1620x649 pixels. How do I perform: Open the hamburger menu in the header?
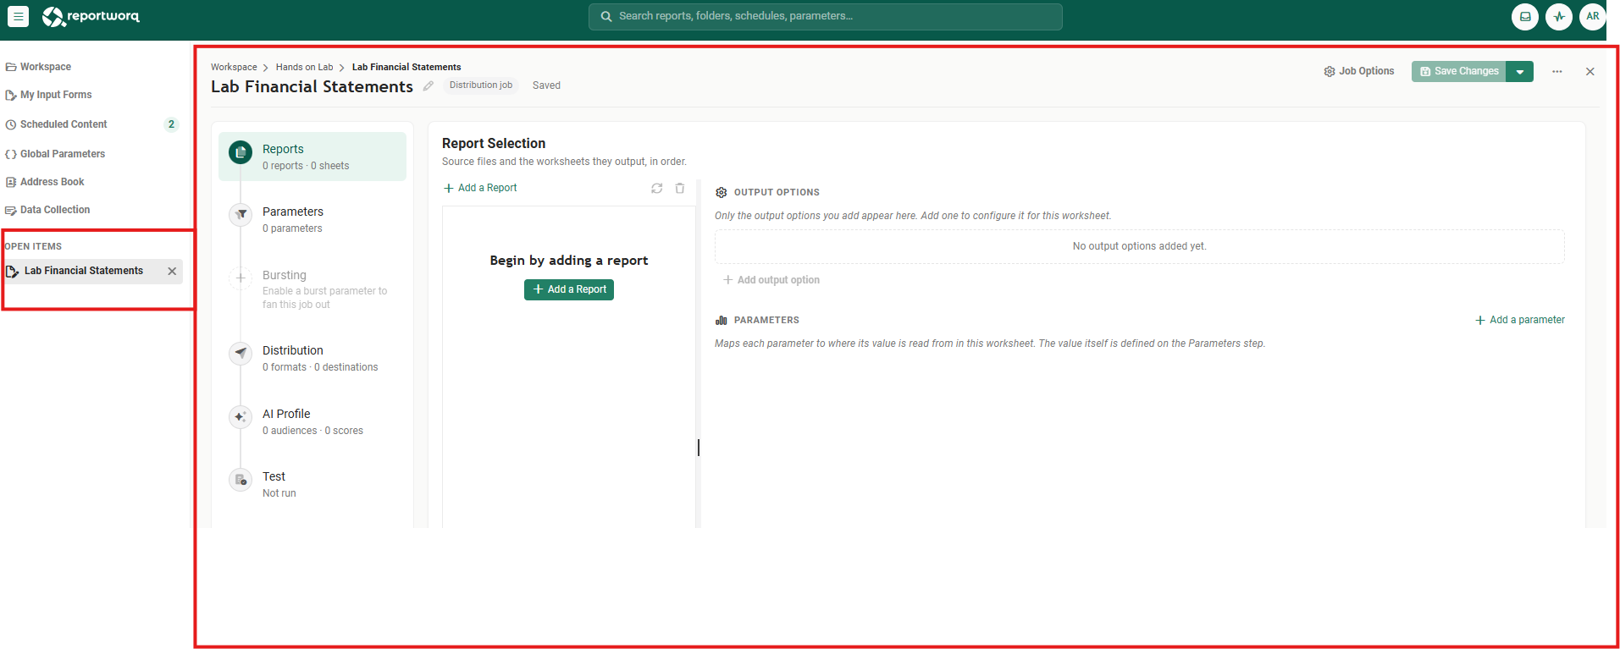click(18, 16)
